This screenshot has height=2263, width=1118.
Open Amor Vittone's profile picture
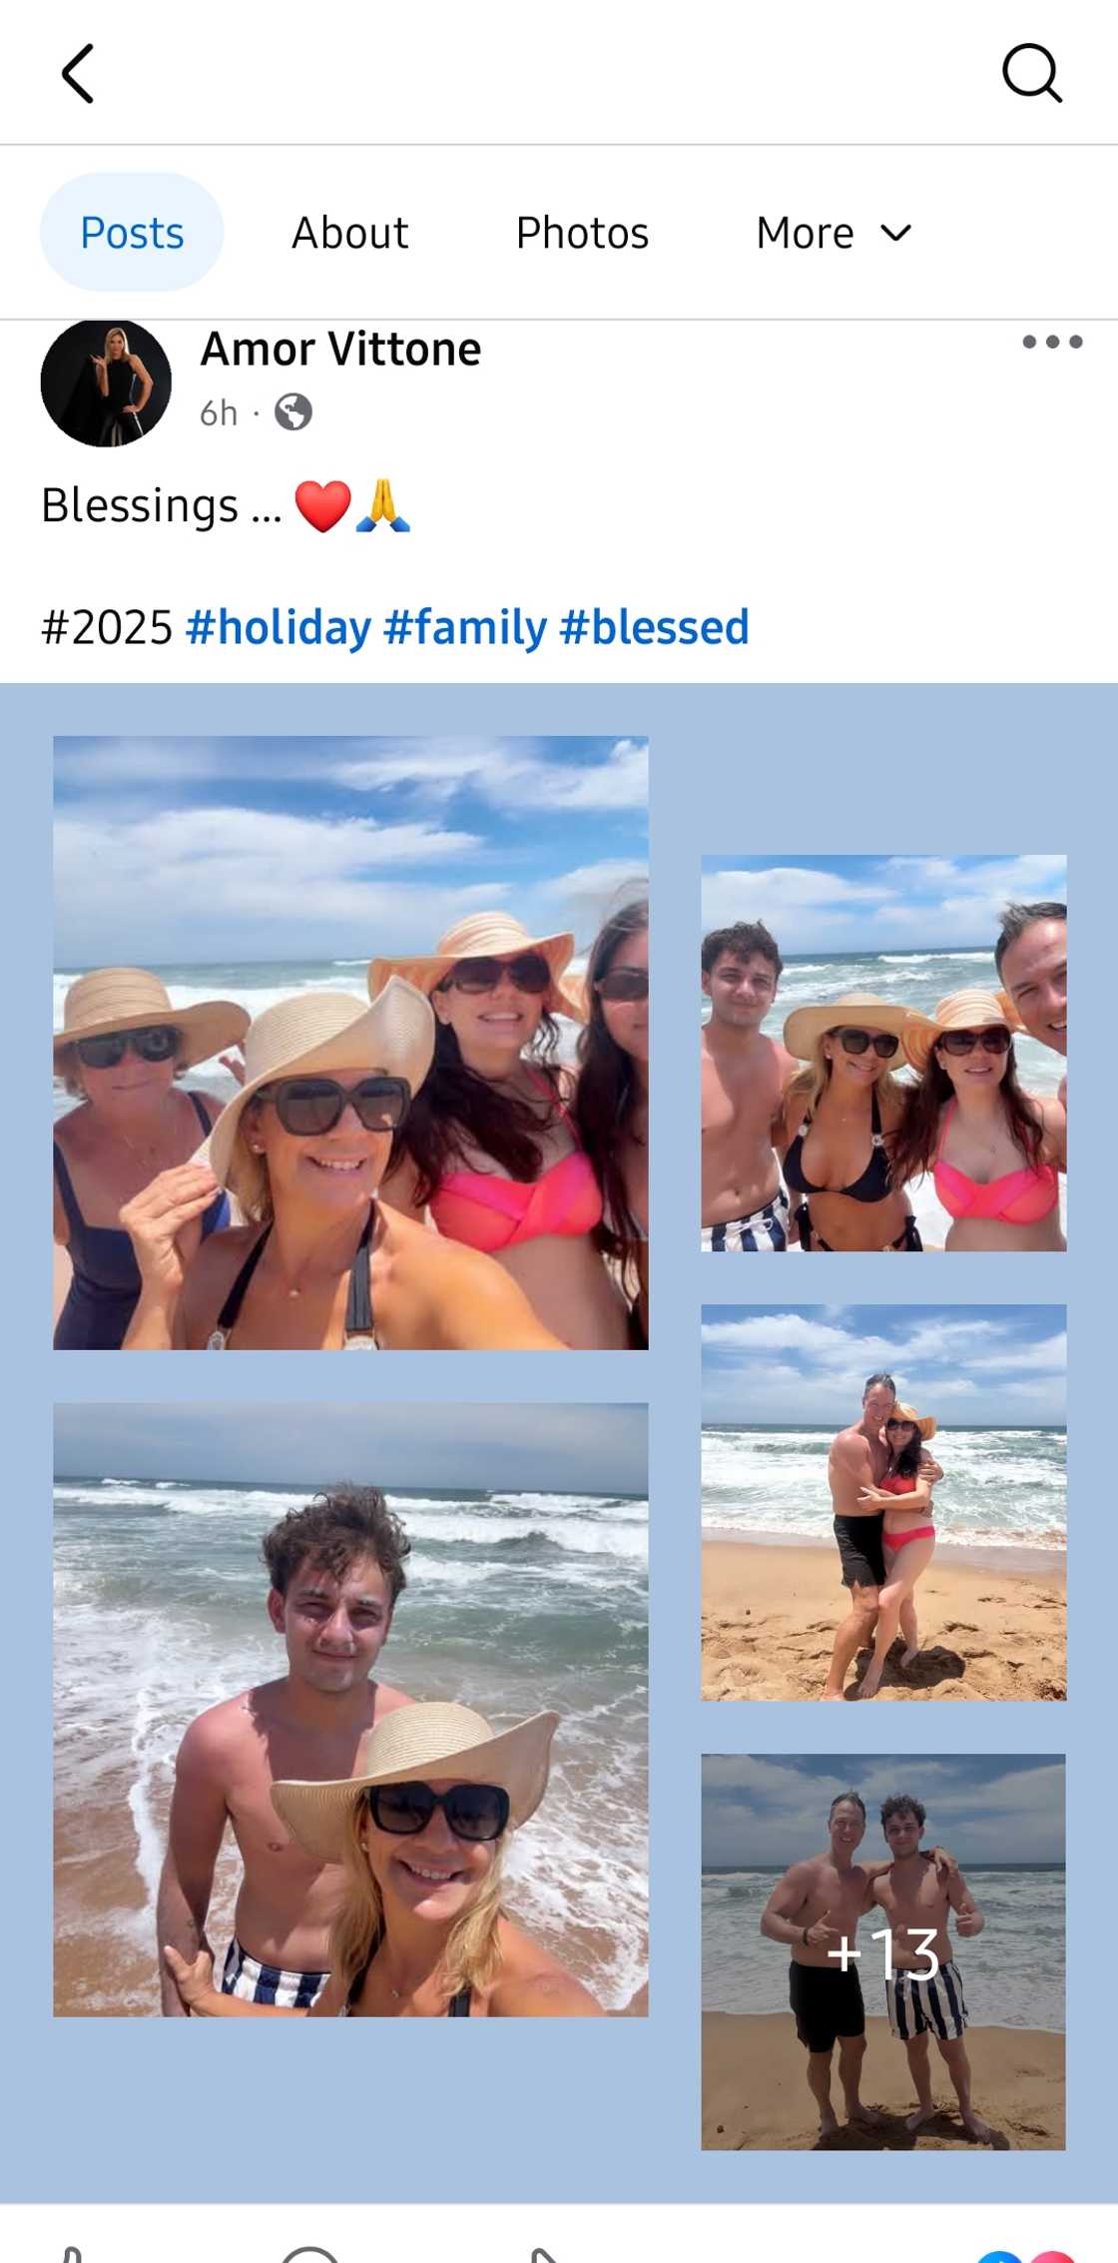[x=106, y=381]
